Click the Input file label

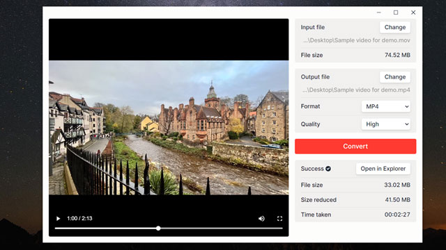(313, 27)
